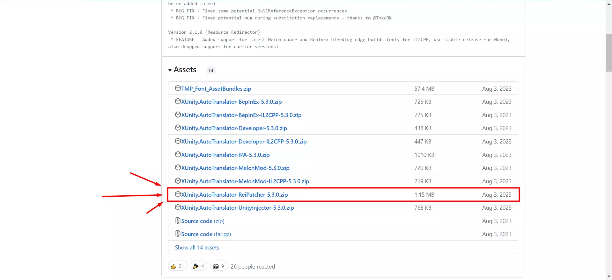Download XUnity.AutoTranslator-MelonMod-IL2CPP-5.3.0.zip
The height and width of the screenshot is (280, 612).
(x=245, y=181)
